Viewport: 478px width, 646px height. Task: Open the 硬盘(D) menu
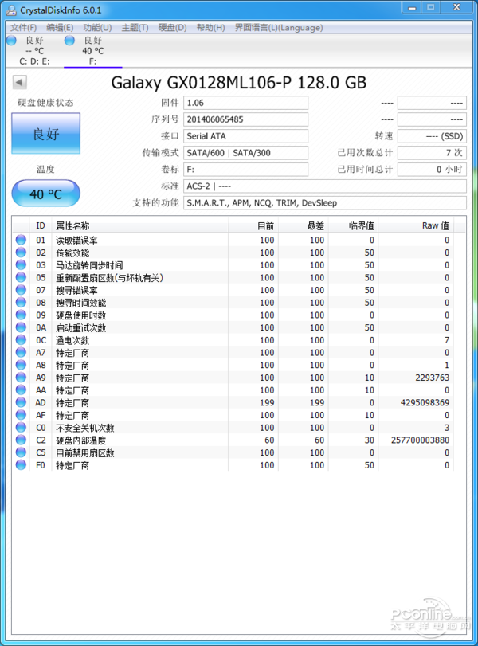(x=172, y=28)
